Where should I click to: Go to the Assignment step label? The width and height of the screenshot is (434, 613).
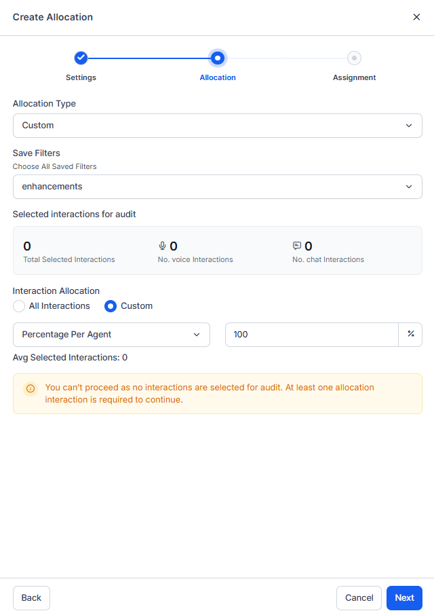pos(354,77)
